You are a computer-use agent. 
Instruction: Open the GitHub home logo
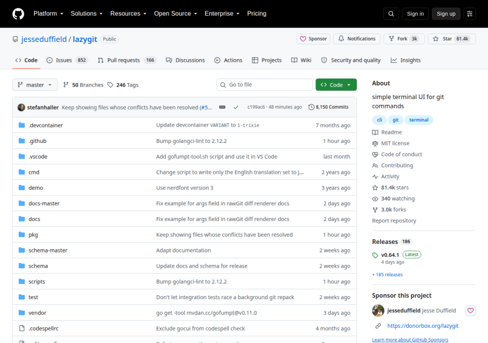coord(18,14)
